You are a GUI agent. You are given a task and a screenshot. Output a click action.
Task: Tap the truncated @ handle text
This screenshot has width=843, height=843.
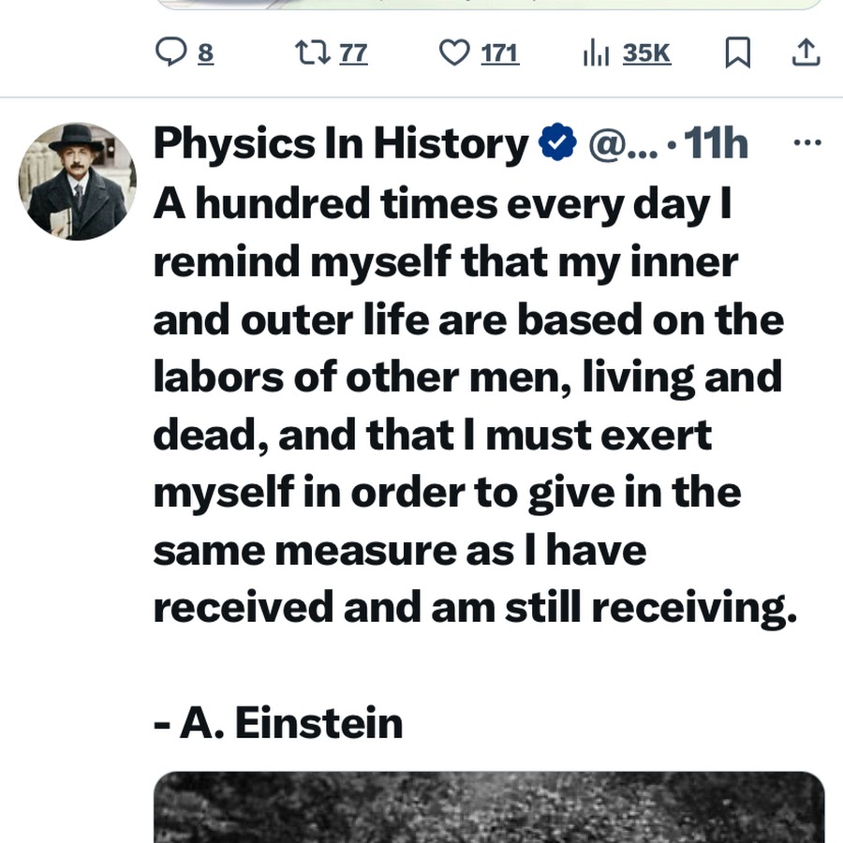pyautogui.click(x=623, y=144)
